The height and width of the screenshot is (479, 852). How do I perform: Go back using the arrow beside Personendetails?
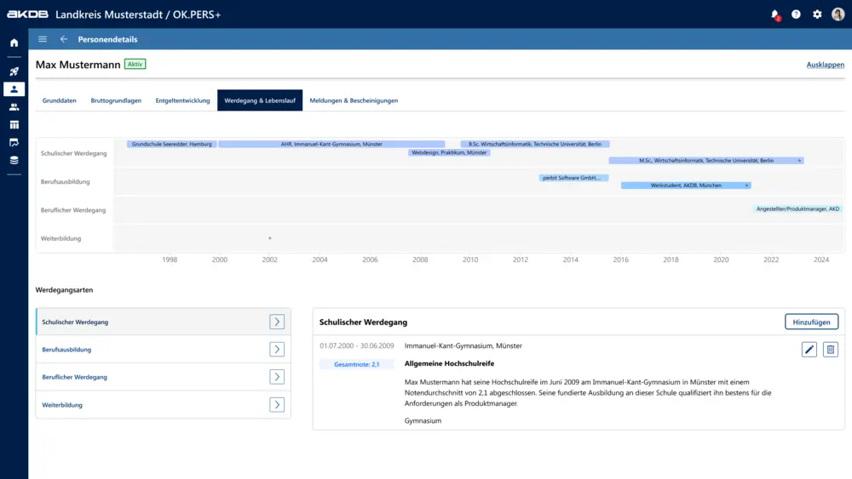point(64,39)
